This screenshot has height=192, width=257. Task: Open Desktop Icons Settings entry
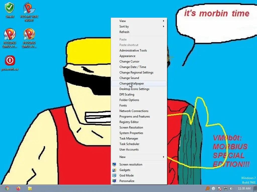(139, 89)
